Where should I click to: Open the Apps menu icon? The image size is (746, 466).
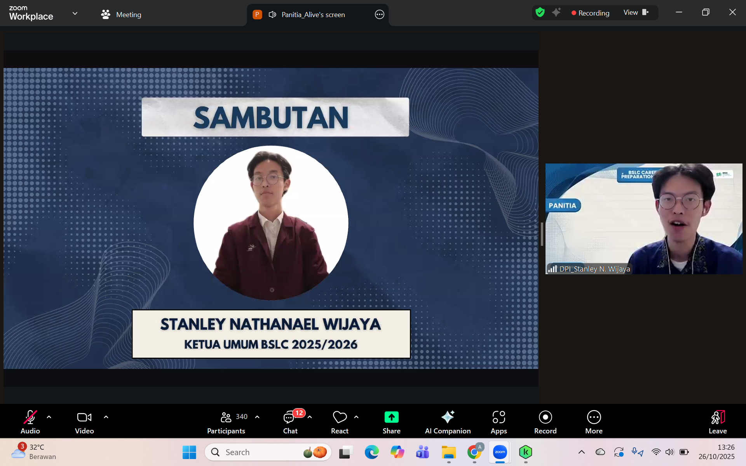tap(498, 417)
